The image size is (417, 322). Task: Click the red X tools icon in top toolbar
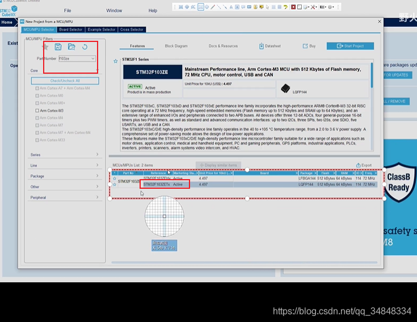point(313,7)
